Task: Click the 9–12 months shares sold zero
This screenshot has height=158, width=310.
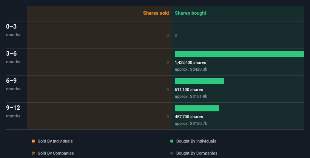Action: pos(168,117)
